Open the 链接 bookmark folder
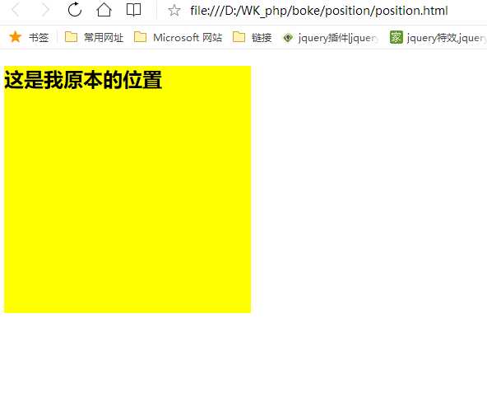487x407 pixels. tap(252, 37)
